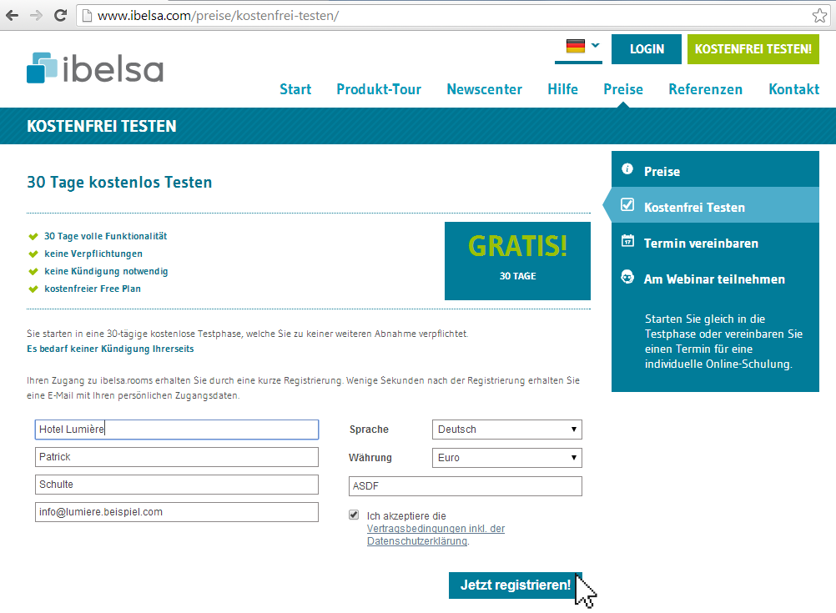The image size is (836, 613).
Task: Open the Referenzen menu item
Action: tap(705, 89)
